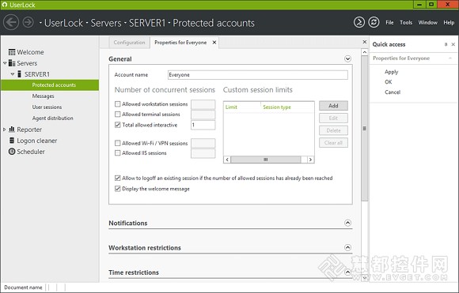The height and width of the screenshot is (293, 459).
Task: Click the Total allowed interactive value field
Action: point(203,125)
